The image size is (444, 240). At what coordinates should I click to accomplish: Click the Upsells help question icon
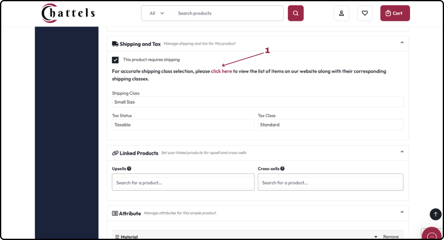tap(129, 169)
